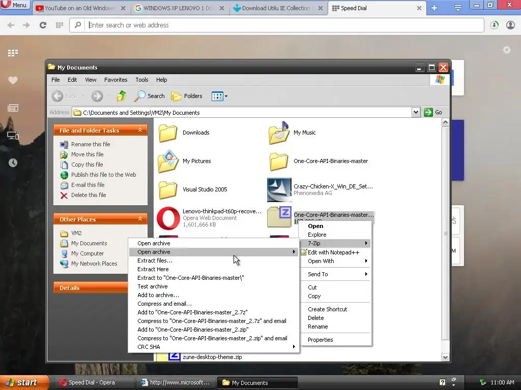This screenshot has width=521, height=390.
Task: Open Speed Dial settings gear
Action: pos(506,50)
